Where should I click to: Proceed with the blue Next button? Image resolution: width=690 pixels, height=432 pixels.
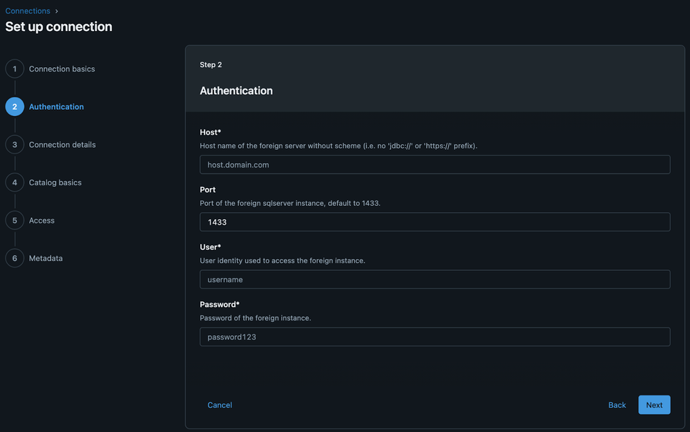pyautogui.click(x=654, y=405)
